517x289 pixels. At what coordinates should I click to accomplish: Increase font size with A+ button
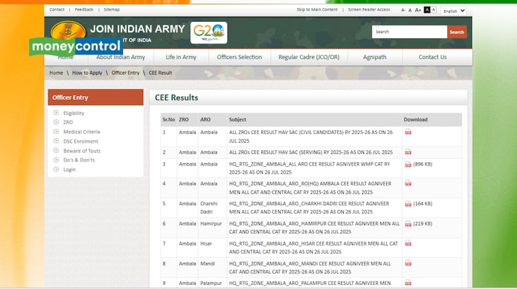click(418, 10)
